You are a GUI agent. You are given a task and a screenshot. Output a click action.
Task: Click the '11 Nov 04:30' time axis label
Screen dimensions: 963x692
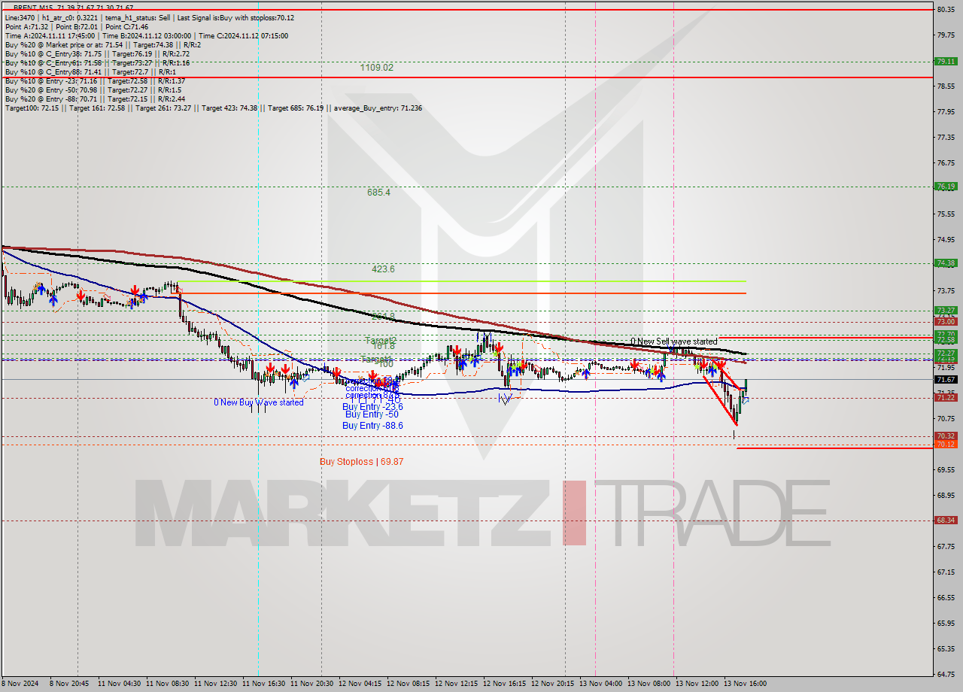click(119, 684)
